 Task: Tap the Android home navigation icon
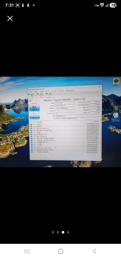click(x=61, y=251)
